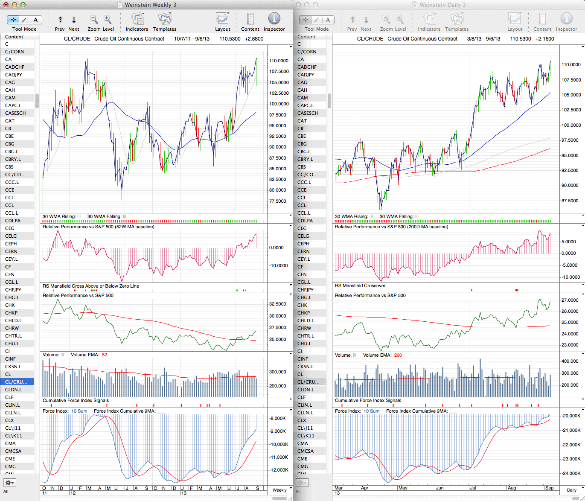Click Content column header in Weekly window
Viewport: 585px width, 501px height.
tap(15, 37)
